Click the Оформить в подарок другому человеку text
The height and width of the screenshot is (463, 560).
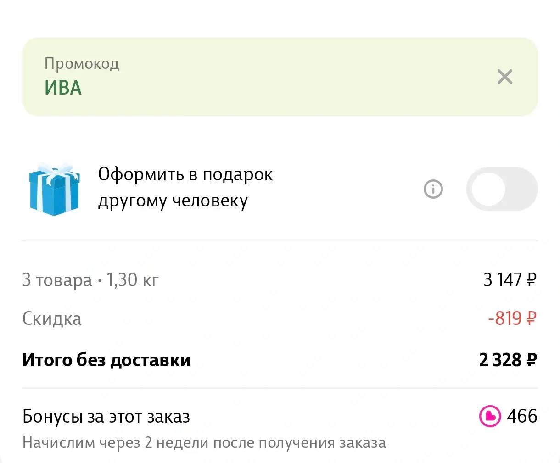click(185, 187)
